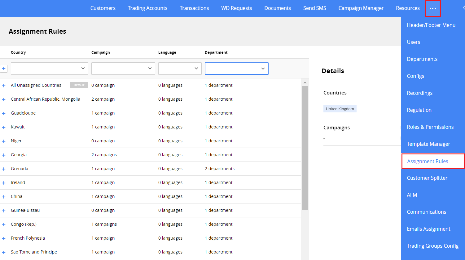Select Assignment Rules from the side menu
Viewport: 465px width, 260px height.
(x=428, y=161)
